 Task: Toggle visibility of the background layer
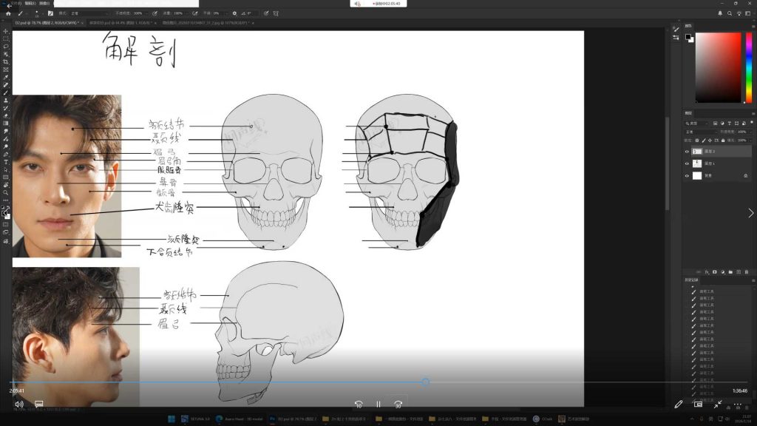click(x=687, y=176)
